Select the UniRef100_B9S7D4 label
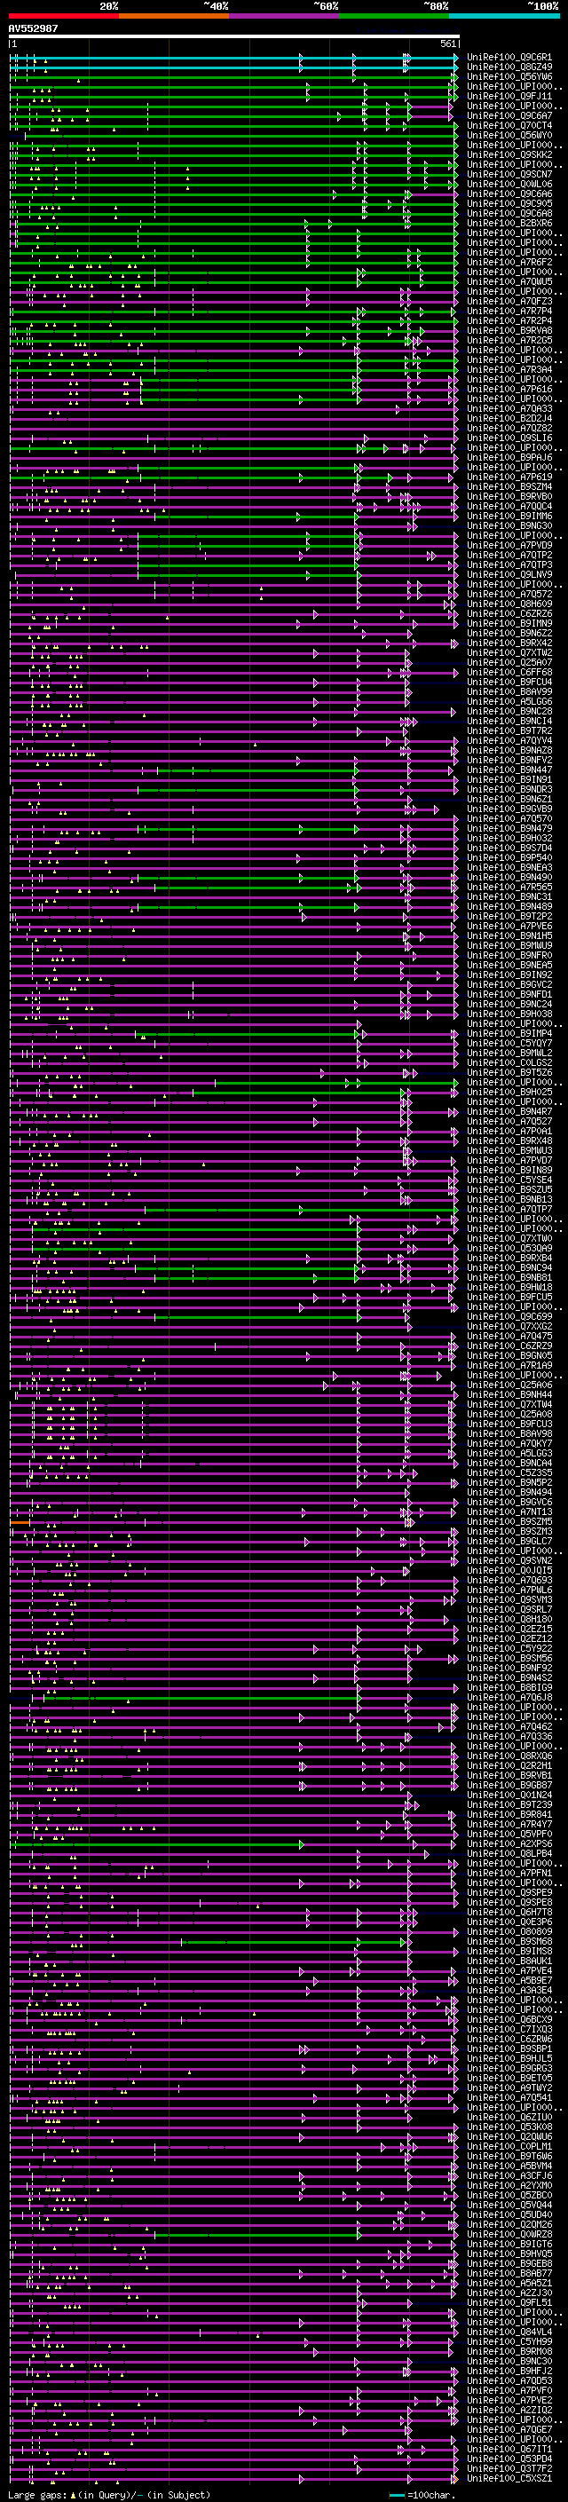 [x=509, y=848]
